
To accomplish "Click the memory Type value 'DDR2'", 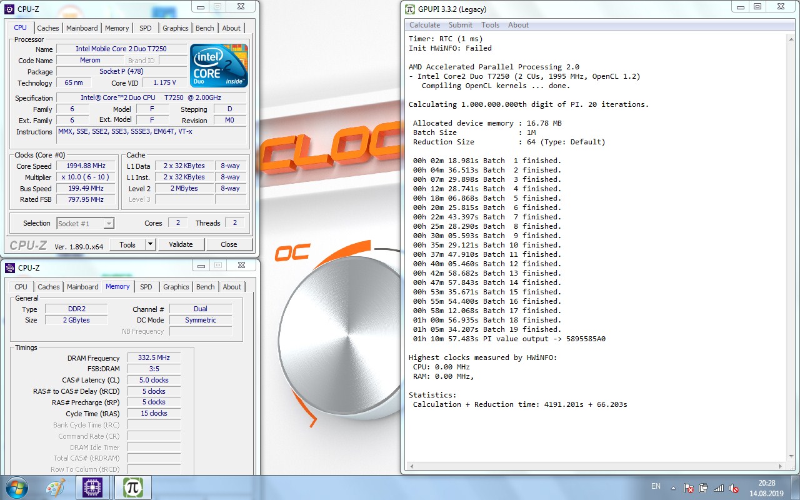I will click(x=75, y=309).
